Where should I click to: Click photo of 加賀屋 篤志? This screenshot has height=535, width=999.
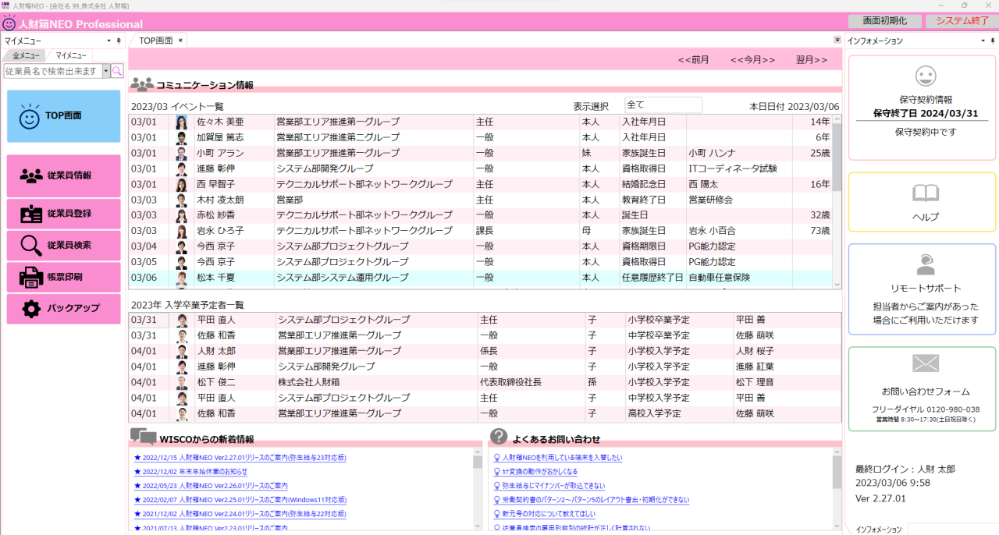click(182, 138)
